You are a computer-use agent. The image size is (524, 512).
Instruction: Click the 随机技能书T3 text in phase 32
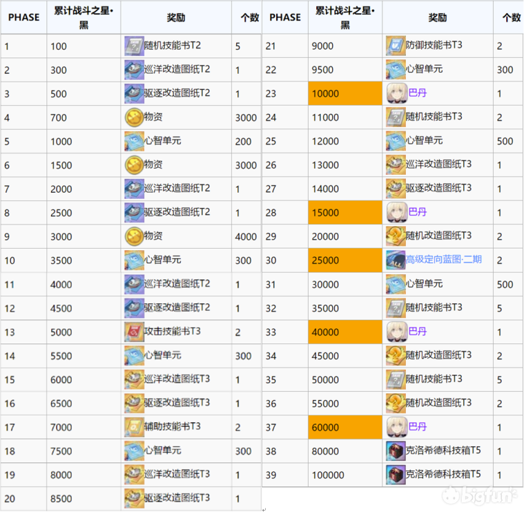434,307
